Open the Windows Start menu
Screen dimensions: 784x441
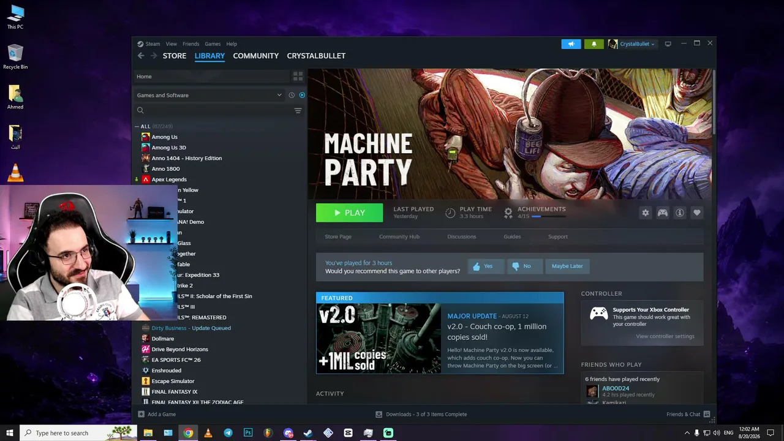(9, 433)
